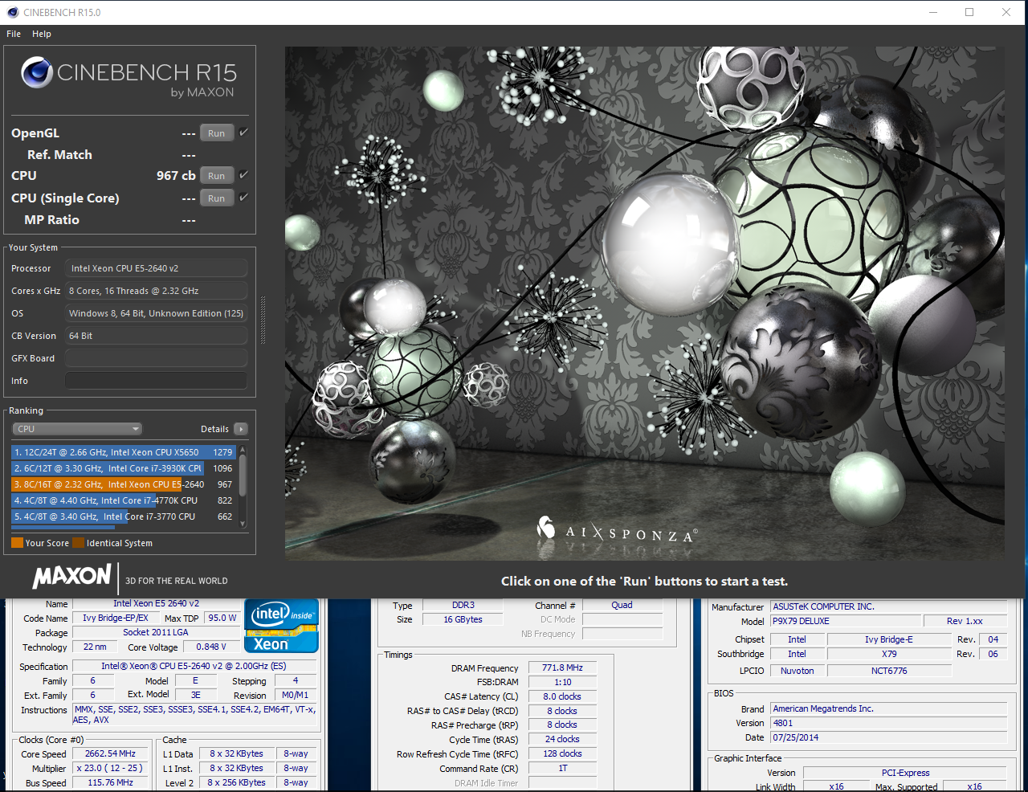Image resolution: width=1028 pixels, height=792 pixels.
Task: Select ranking entry Core i7-3930K 1096
Action: (x=124, y=468)
